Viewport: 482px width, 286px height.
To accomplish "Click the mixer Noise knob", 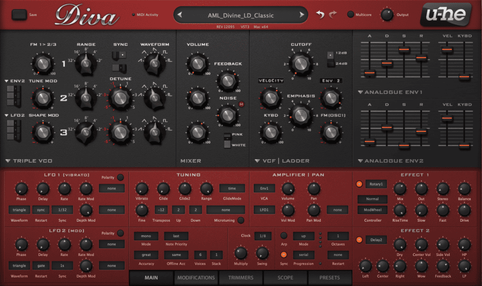I will click(228, 115).
